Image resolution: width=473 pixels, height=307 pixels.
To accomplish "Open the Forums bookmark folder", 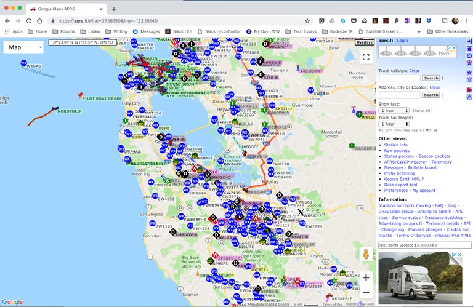I will click(63, 31).
